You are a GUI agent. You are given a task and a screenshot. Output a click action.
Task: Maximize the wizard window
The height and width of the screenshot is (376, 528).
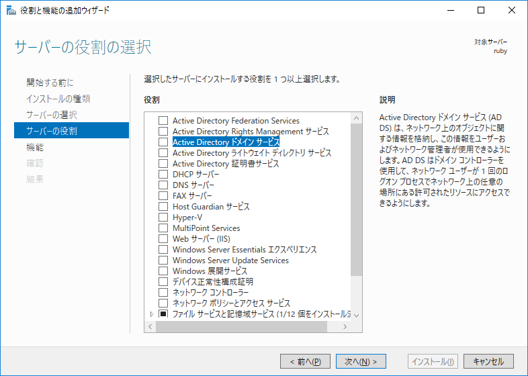pos(481,11)
